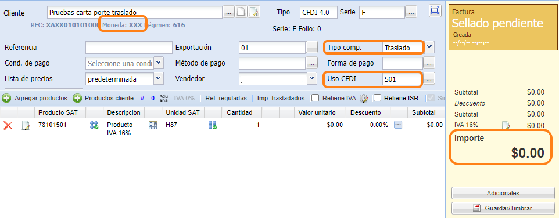Image resolution: width=559 pixels, height=218 pixels.
Task: Open the Exportación lookup ellipsis button
Action: [x=312, y=48]
